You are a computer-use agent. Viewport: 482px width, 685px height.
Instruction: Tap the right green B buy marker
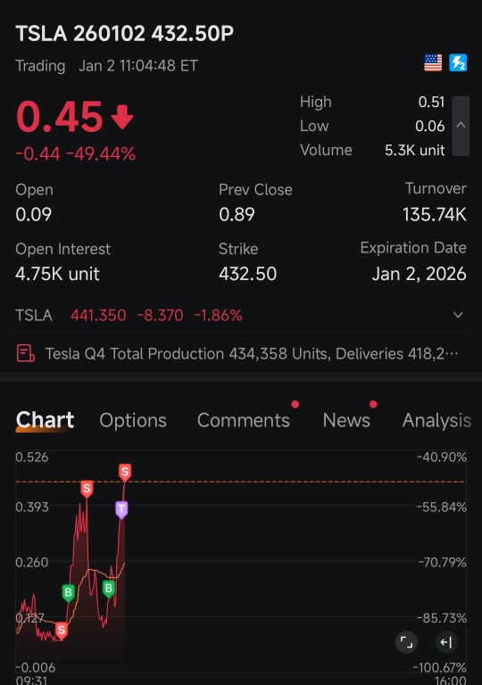click(109, 589)
